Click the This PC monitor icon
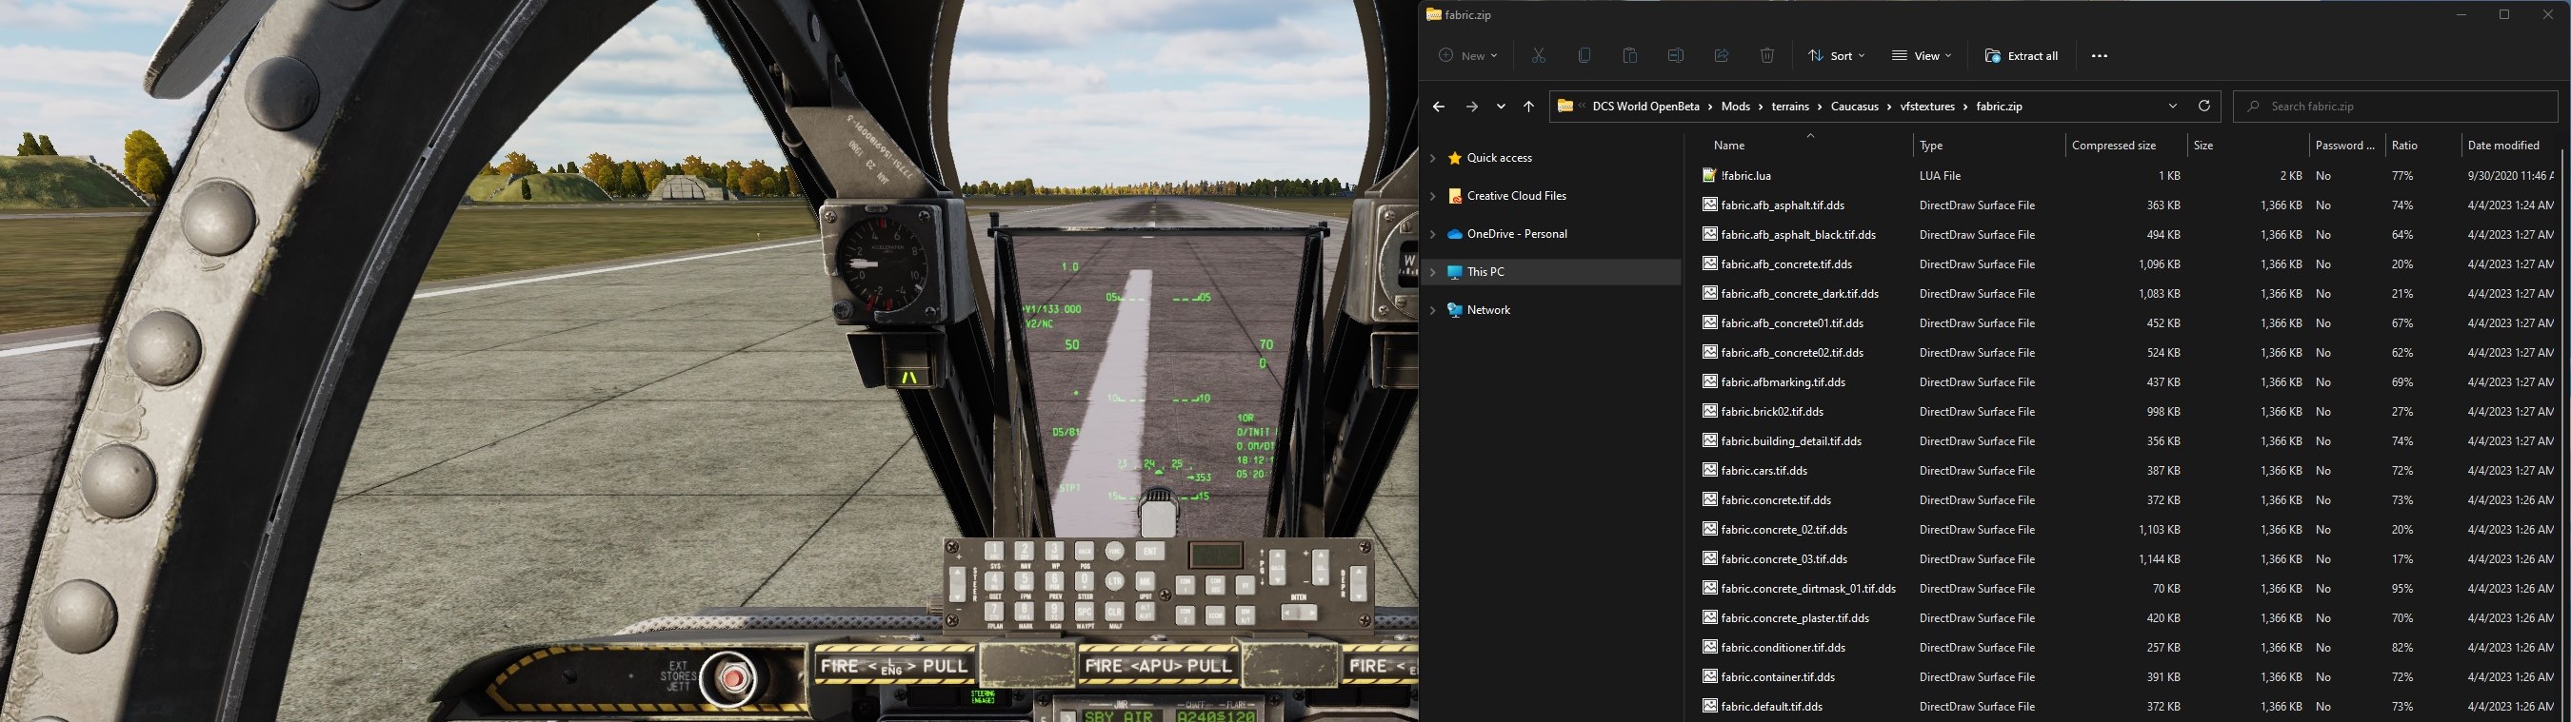Viewport: 2571px width, 722px height. click(1455, 271)
